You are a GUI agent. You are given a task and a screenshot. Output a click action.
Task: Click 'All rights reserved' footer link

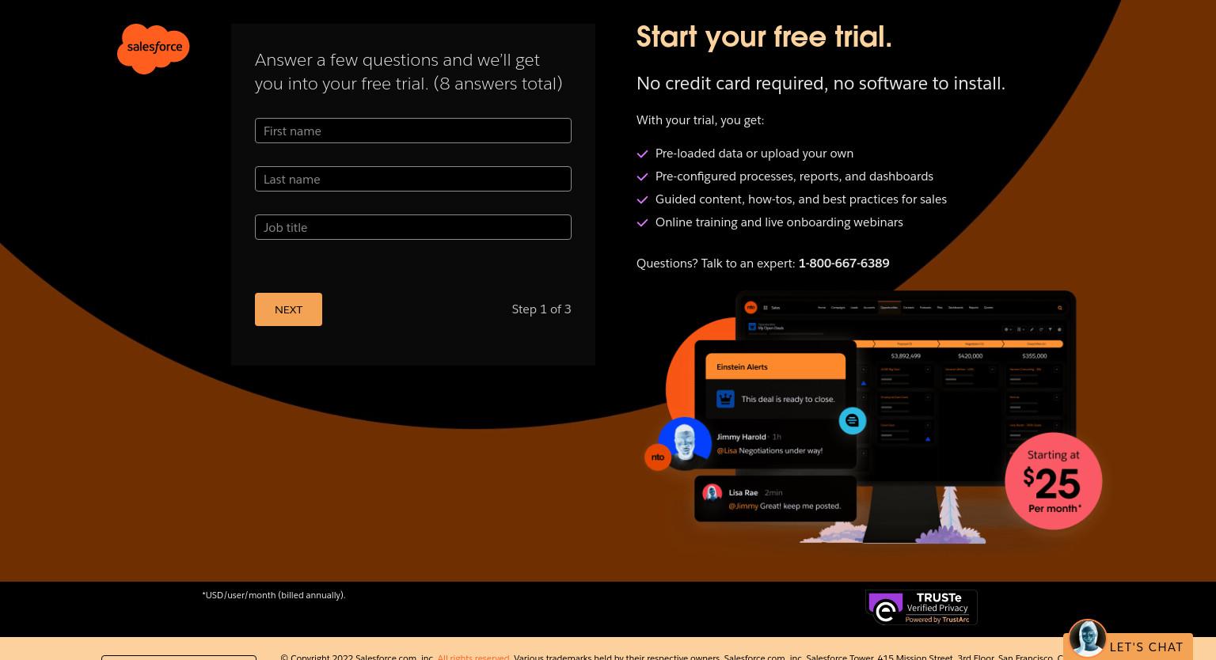(x=473, y=657)
